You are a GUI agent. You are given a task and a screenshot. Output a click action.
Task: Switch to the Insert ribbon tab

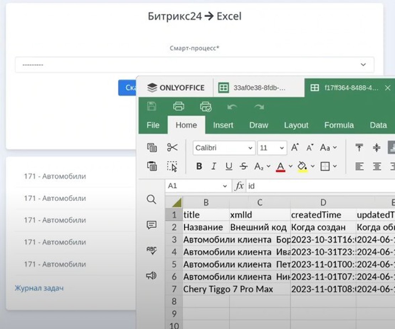(x=223, y=125)
